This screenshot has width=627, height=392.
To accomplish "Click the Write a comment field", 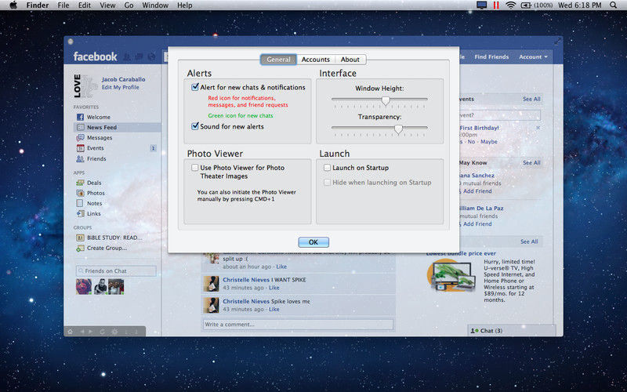I will click(298, 325).
